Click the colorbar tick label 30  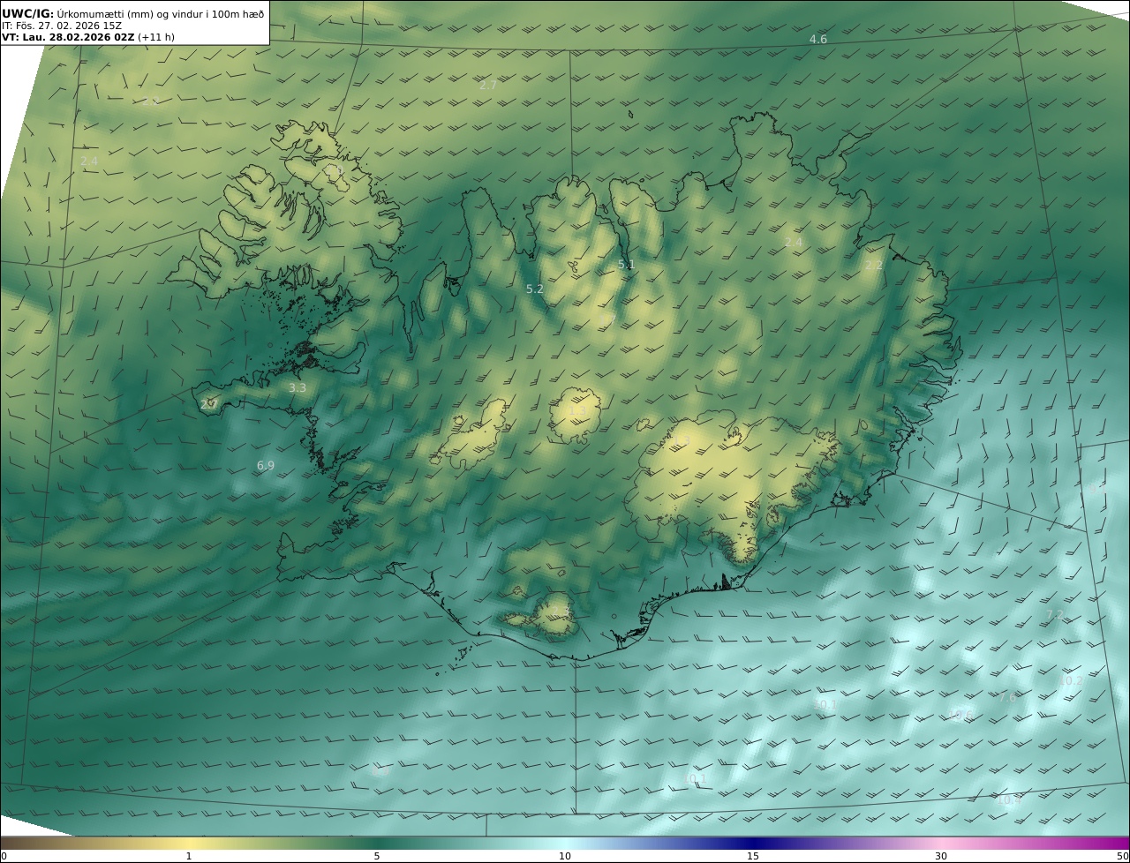click(941, 856)
